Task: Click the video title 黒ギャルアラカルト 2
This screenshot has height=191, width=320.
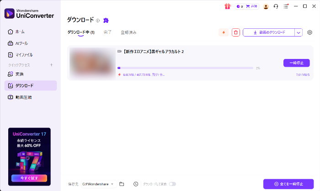Action: pos(153,52)
